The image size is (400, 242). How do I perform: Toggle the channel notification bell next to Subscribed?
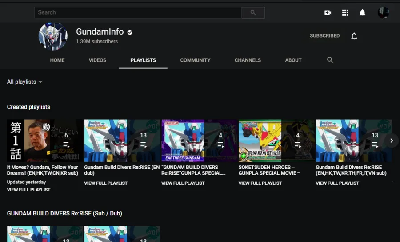coord(354,36)
